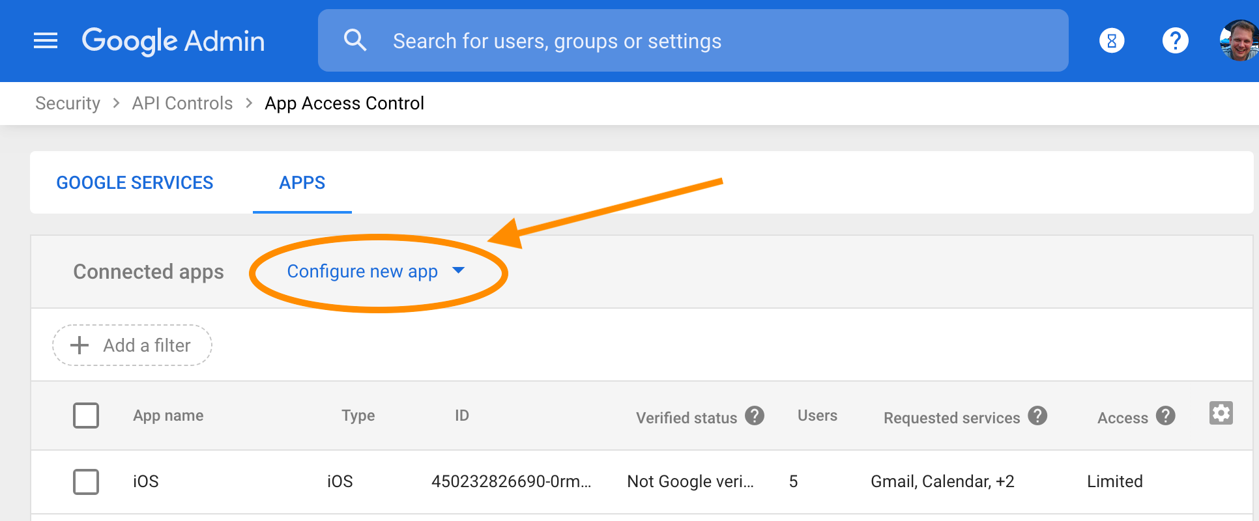Click the Limited access cell
Image resolution: width=1259 pixels, height=521 pixels.
pos(1115,481)
